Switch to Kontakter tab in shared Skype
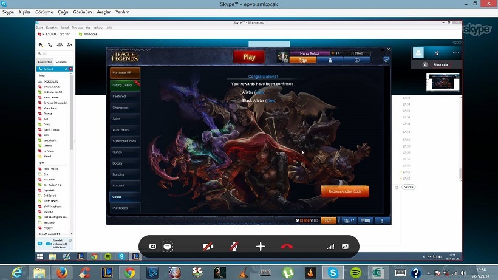 [x=45, y=62]
